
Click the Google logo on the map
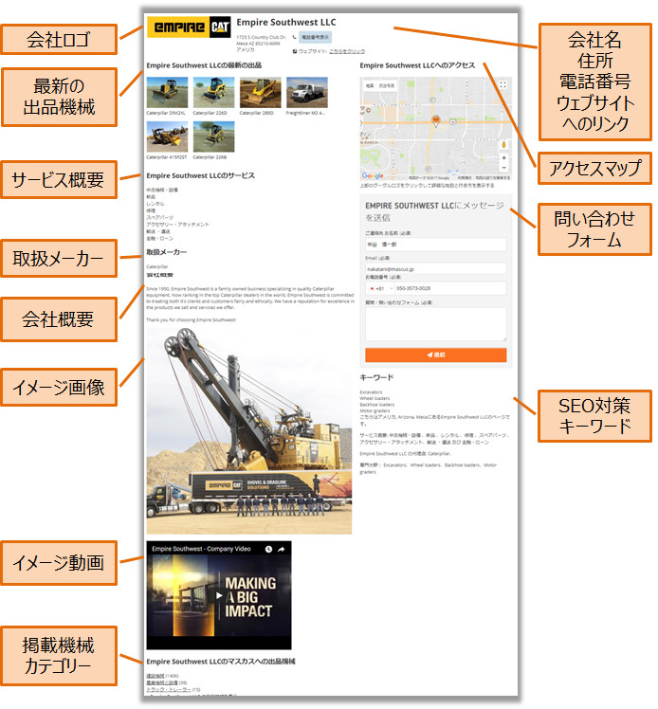(373, 175)
